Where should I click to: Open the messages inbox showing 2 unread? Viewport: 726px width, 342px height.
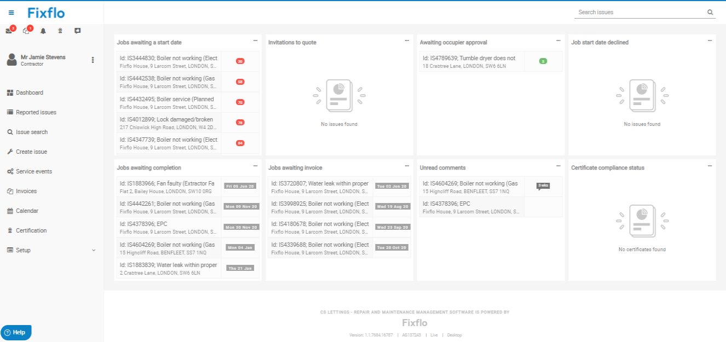[x=9, y=31]
